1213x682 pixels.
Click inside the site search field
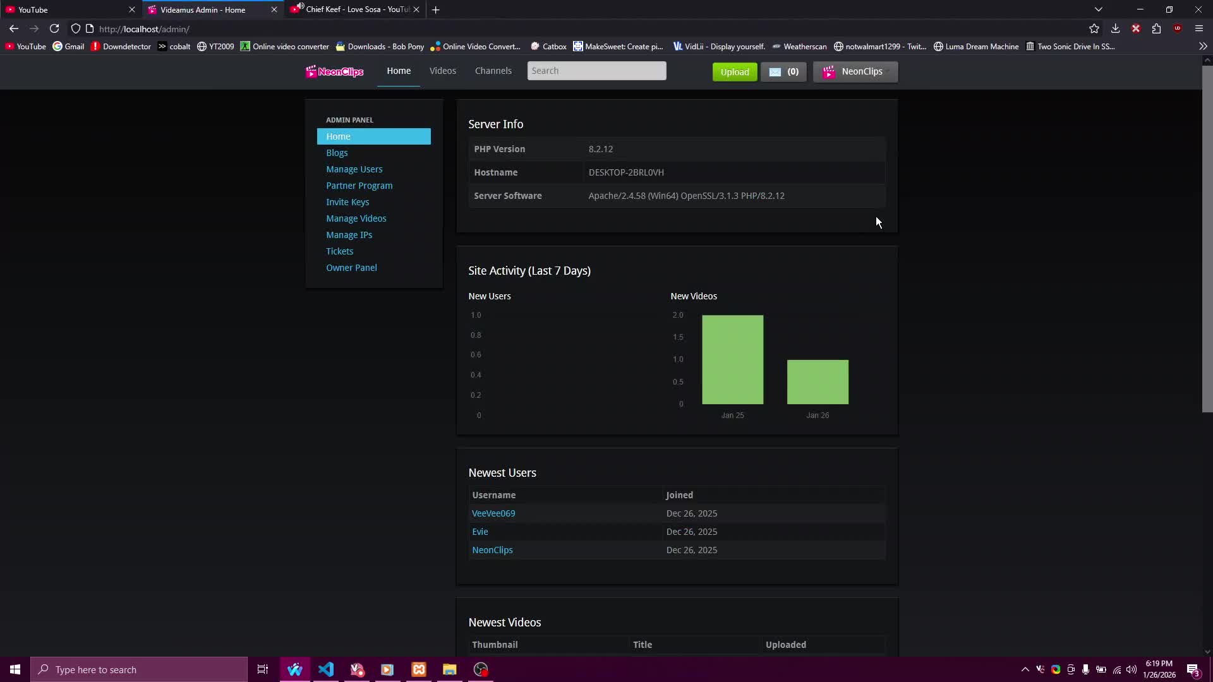pos(596,71)
